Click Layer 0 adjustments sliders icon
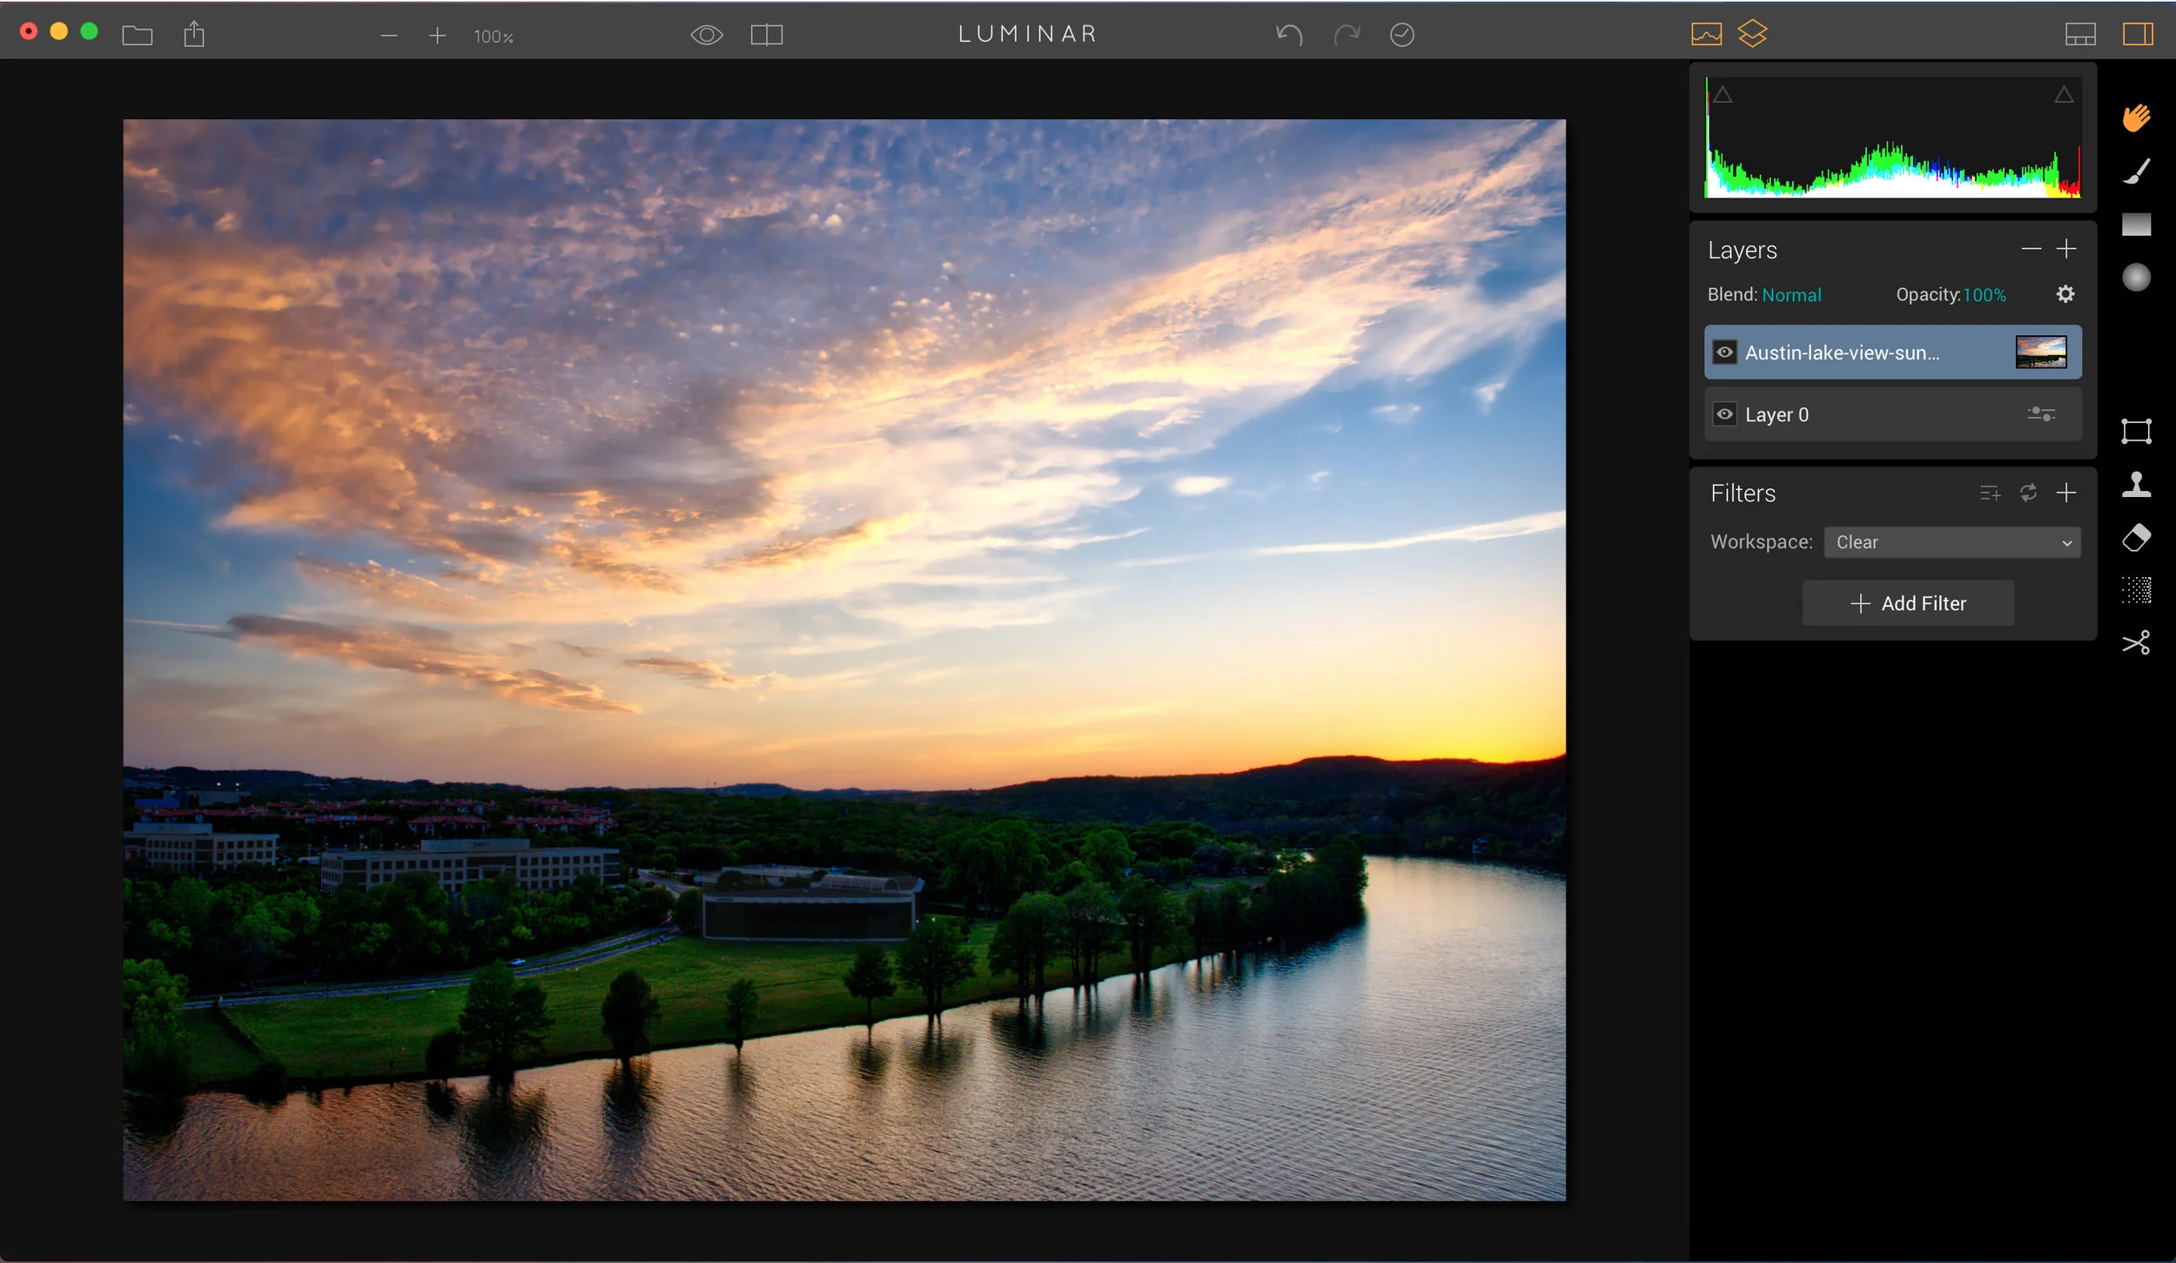Image resolution: width=2176 pixels, height=1263 pixels. pyautogui.click(x=2040, y=414)
